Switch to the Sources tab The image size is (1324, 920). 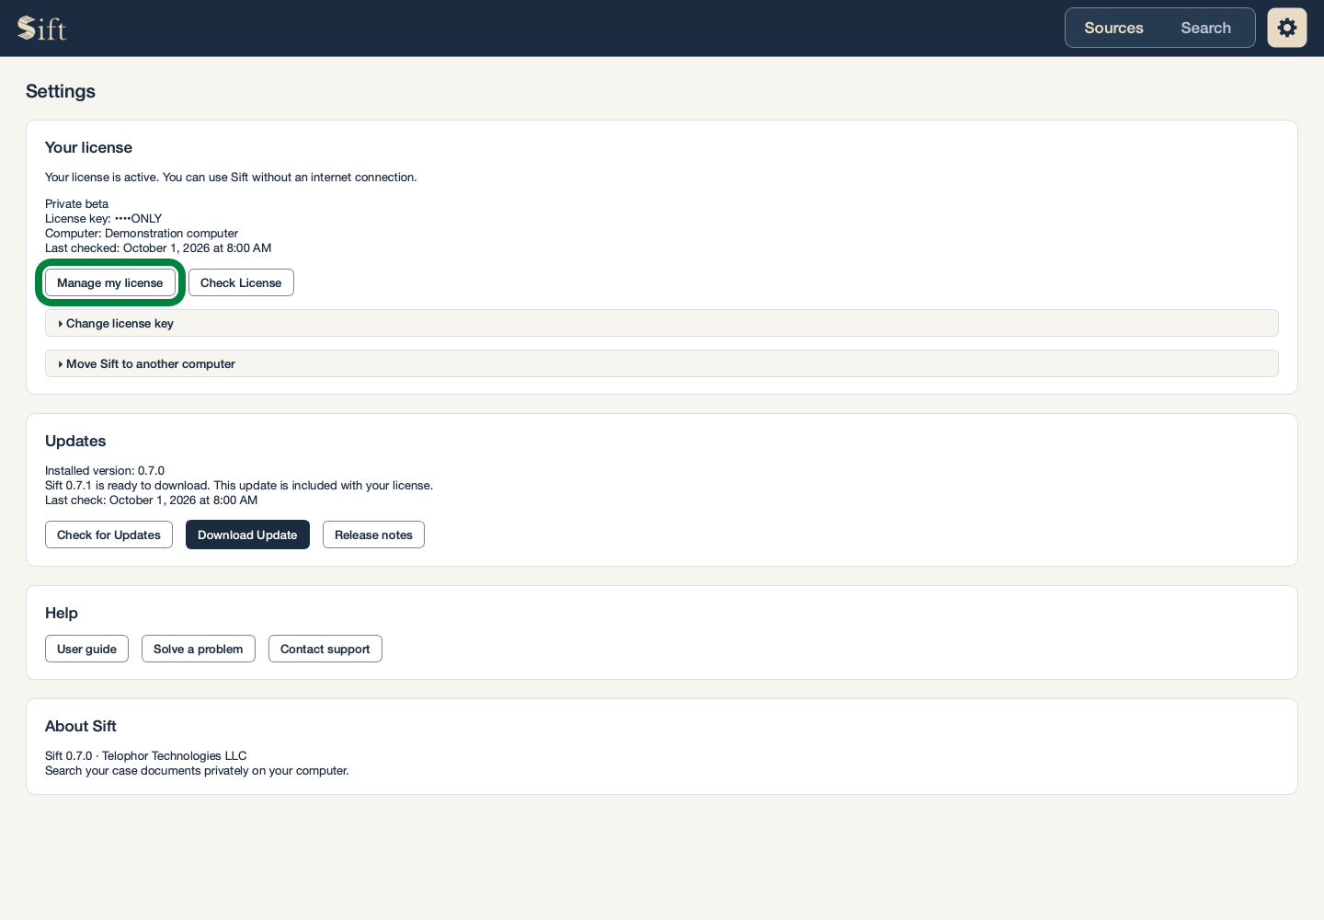pos(1113,28)
